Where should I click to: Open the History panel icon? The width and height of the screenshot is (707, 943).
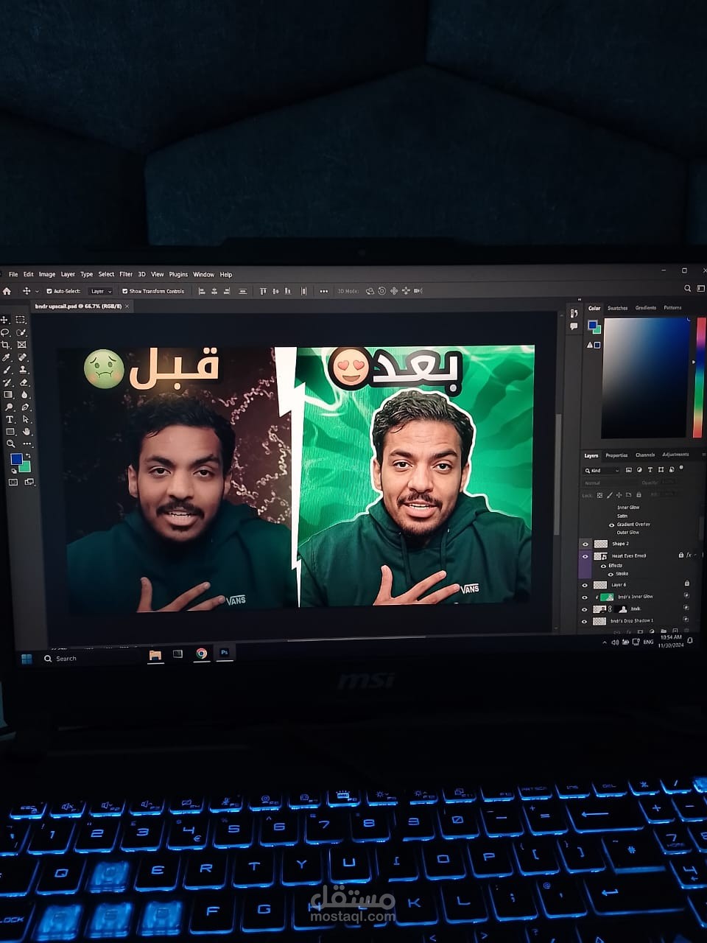coord(574,314)
